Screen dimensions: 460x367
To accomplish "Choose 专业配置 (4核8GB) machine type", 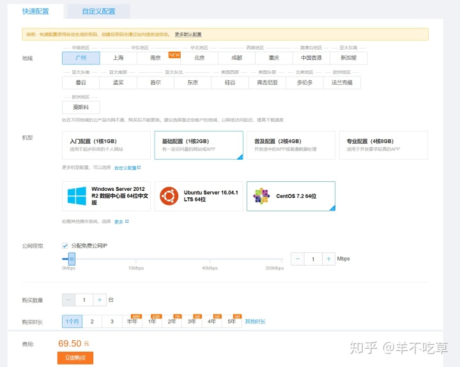I will (x=383, y=145).
